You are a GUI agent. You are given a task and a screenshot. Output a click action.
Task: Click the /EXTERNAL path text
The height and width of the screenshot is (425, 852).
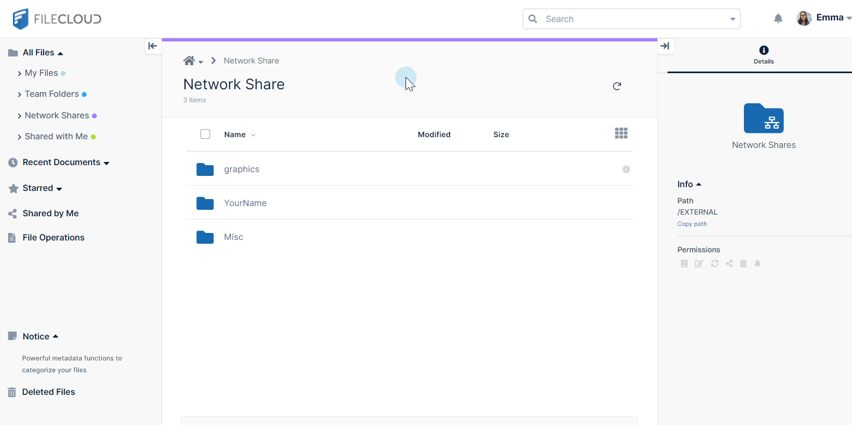point(697,212)
